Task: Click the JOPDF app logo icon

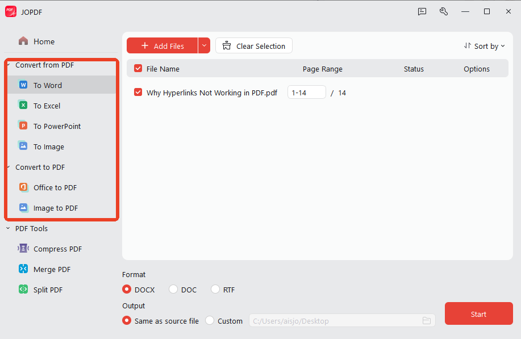Action: (11, 11)
